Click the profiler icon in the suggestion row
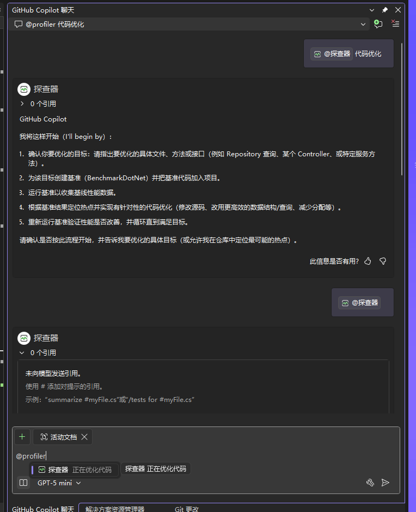The width and height of the screenshot is (416, 512). tap(42, 470)
